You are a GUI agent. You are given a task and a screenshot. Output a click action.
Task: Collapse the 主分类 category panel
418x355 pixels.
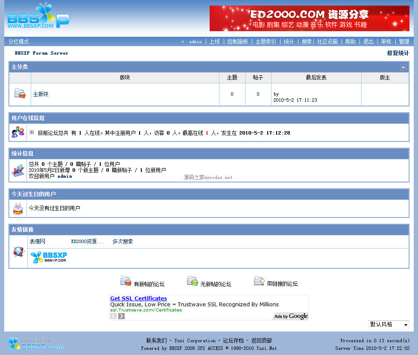click(403, 67)
